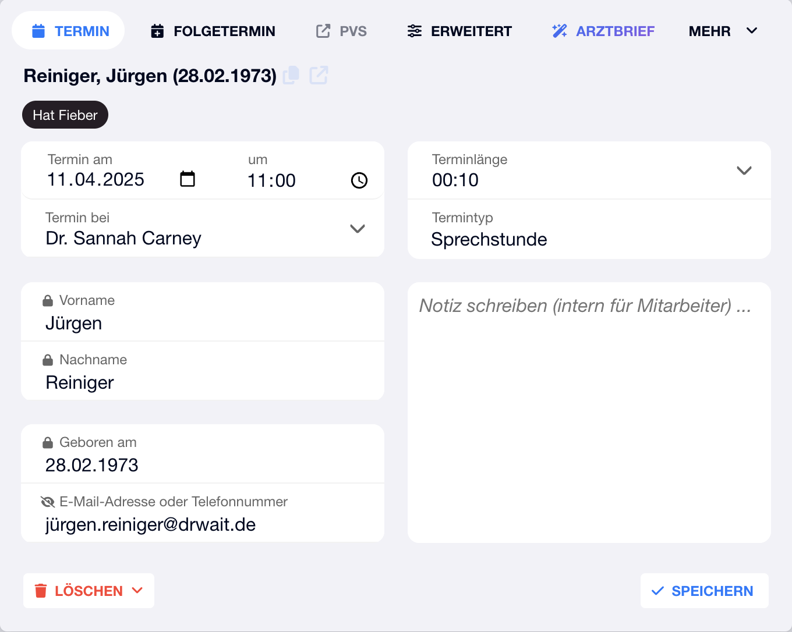Click the calendar icon beside the appointment date
Image resolution: width=792 pixels, height=632 pixels.
pos(188,179)
